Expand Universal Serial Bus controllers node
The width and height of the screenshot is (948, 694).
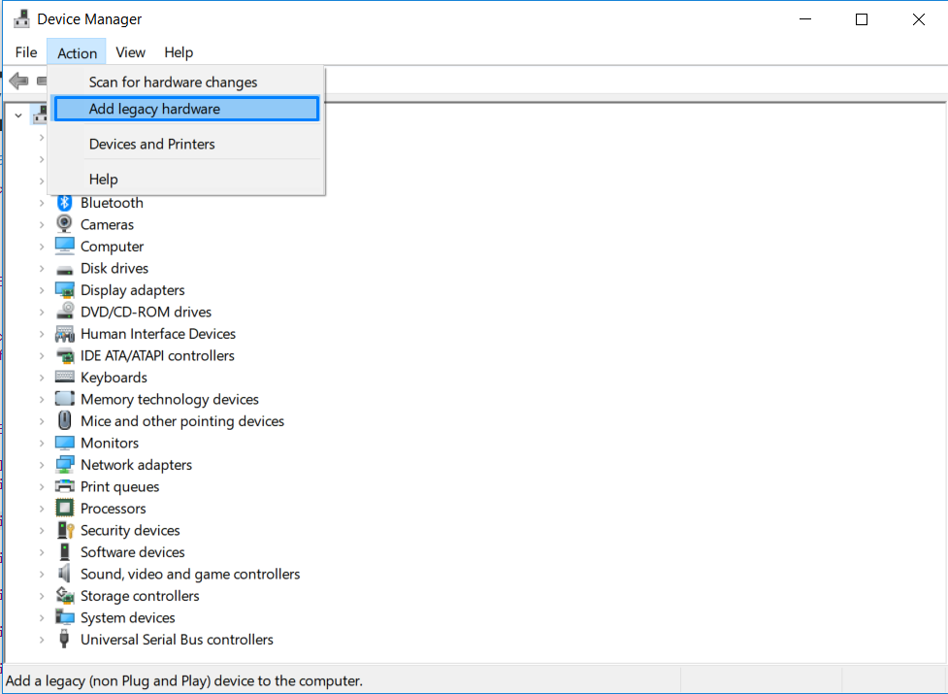pyautogui.click(x=41, y=640)
